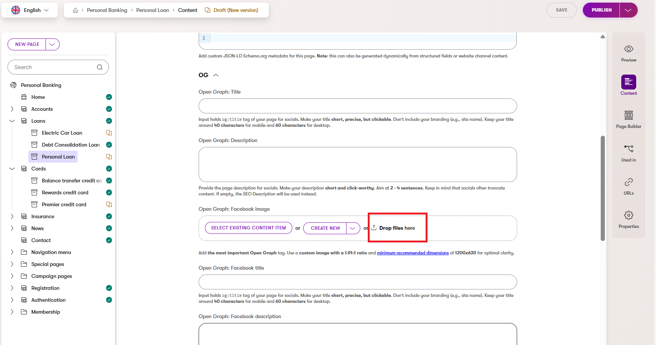Click the globe icon beside Personal Banking
The width and height of the screenshot is (656, 345).
pos(13,85)
